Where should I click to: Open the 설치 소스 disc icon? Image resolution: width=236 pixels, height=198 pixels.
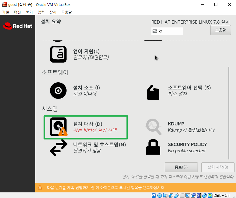click(58, 91)
